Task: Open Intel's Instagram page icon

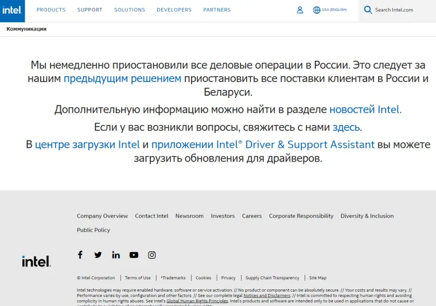Action: 152,255
